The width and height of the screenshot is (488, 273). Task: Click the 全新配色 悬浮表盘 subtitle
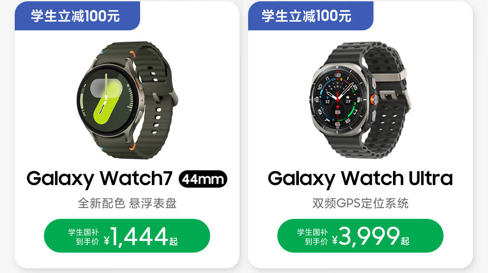(127, 203)
